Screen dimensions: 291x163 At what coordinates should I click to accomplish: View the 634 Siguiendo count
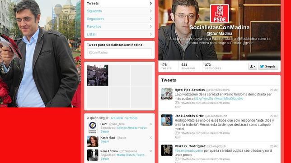[188, 66]
